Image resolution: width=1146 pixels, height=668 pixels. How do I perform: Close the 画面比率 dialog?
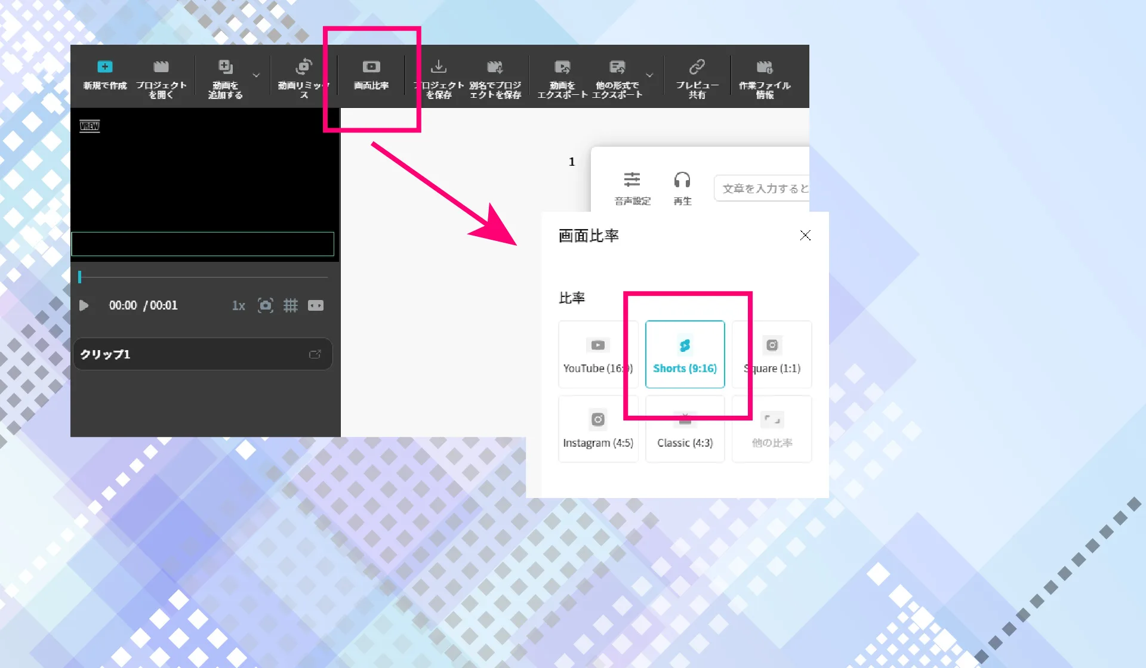point(805,236)
